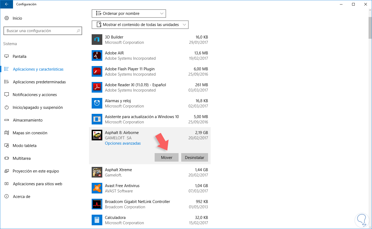372x229 pixels.
Task: Click the Asphalt Xtreme game icon
Action: (x=97, y=172)
